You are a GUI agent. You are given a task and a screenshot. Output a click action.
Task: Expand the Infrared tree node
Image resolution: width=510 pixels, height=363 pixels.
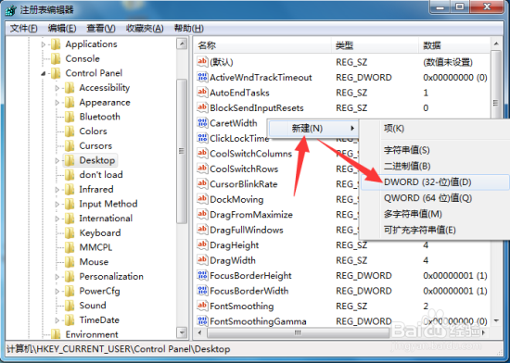click(x=57, y=190)
